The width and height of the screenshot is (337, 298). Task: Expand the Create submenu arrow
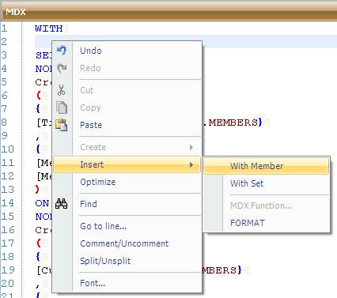[x=191, y=147]
